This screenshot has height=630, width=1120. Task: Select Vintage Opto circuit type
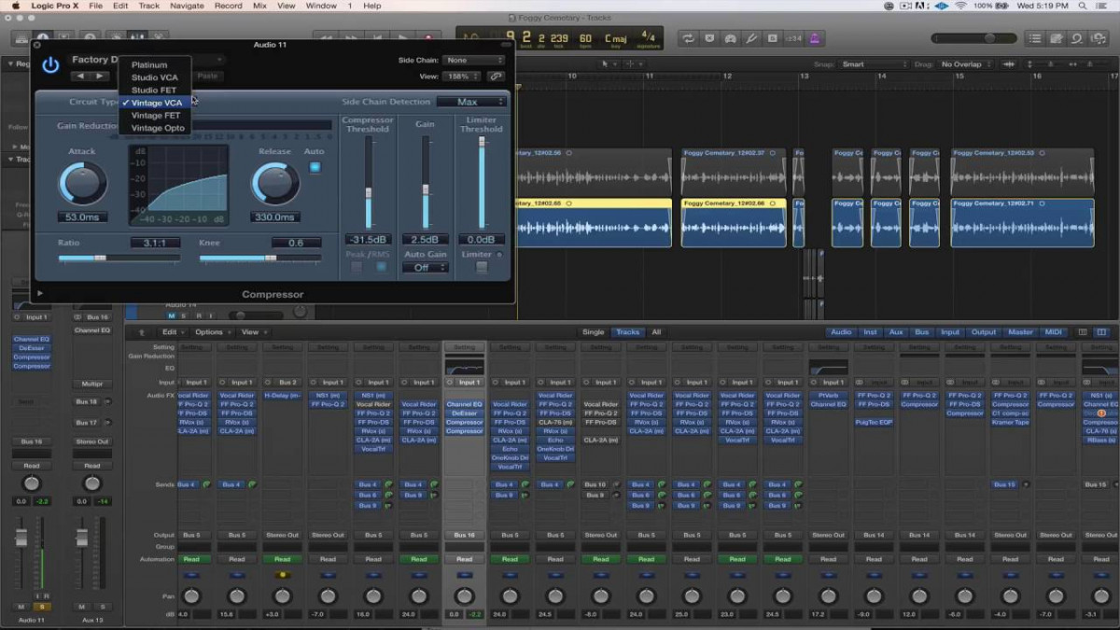point(158,128)
